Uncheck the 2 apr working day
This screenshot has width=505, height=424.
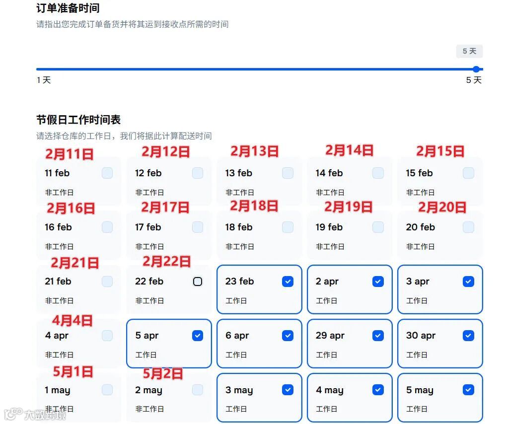coord(378,282)
